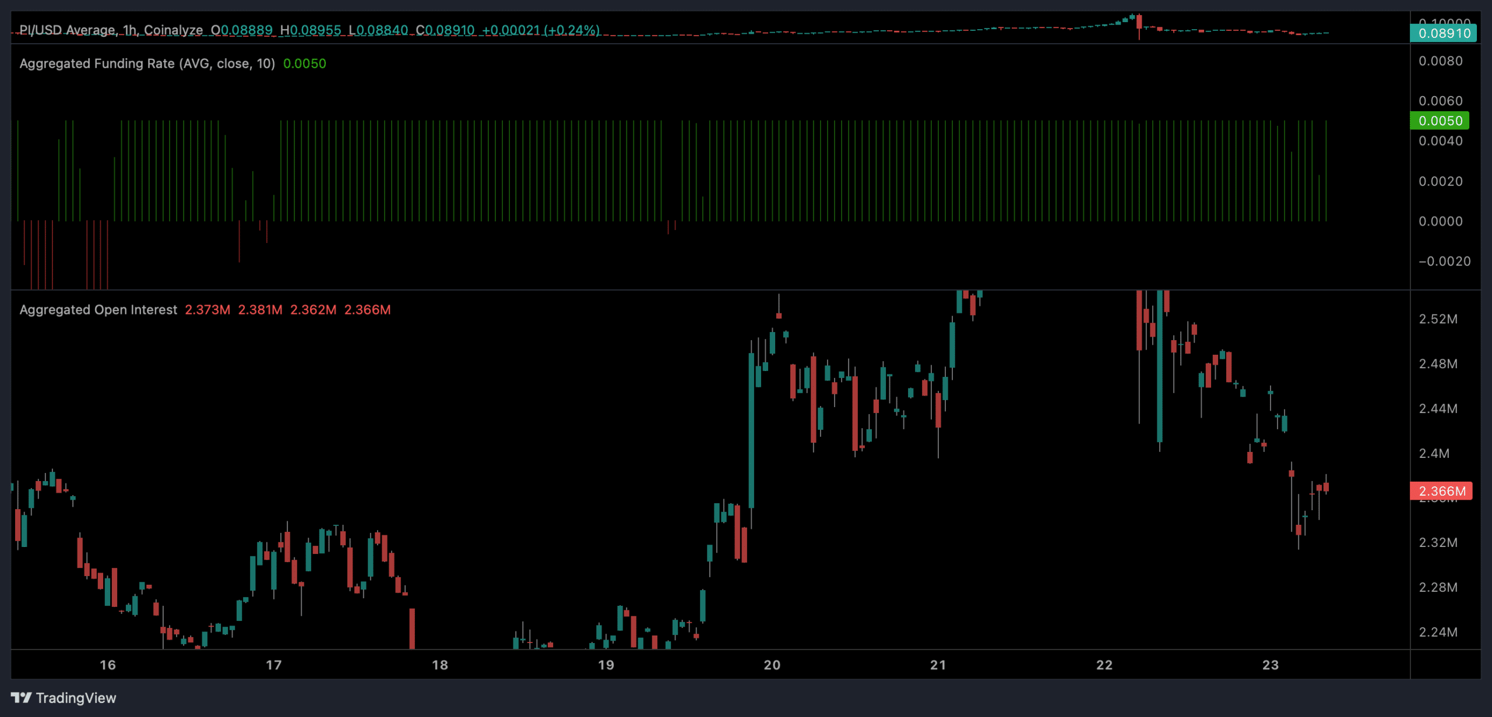Click date 18 on the time axis

tap(440, 665)
